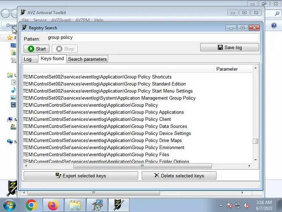
Task: Select the 'Group Policy Environment' row
Action: point(137,147)
